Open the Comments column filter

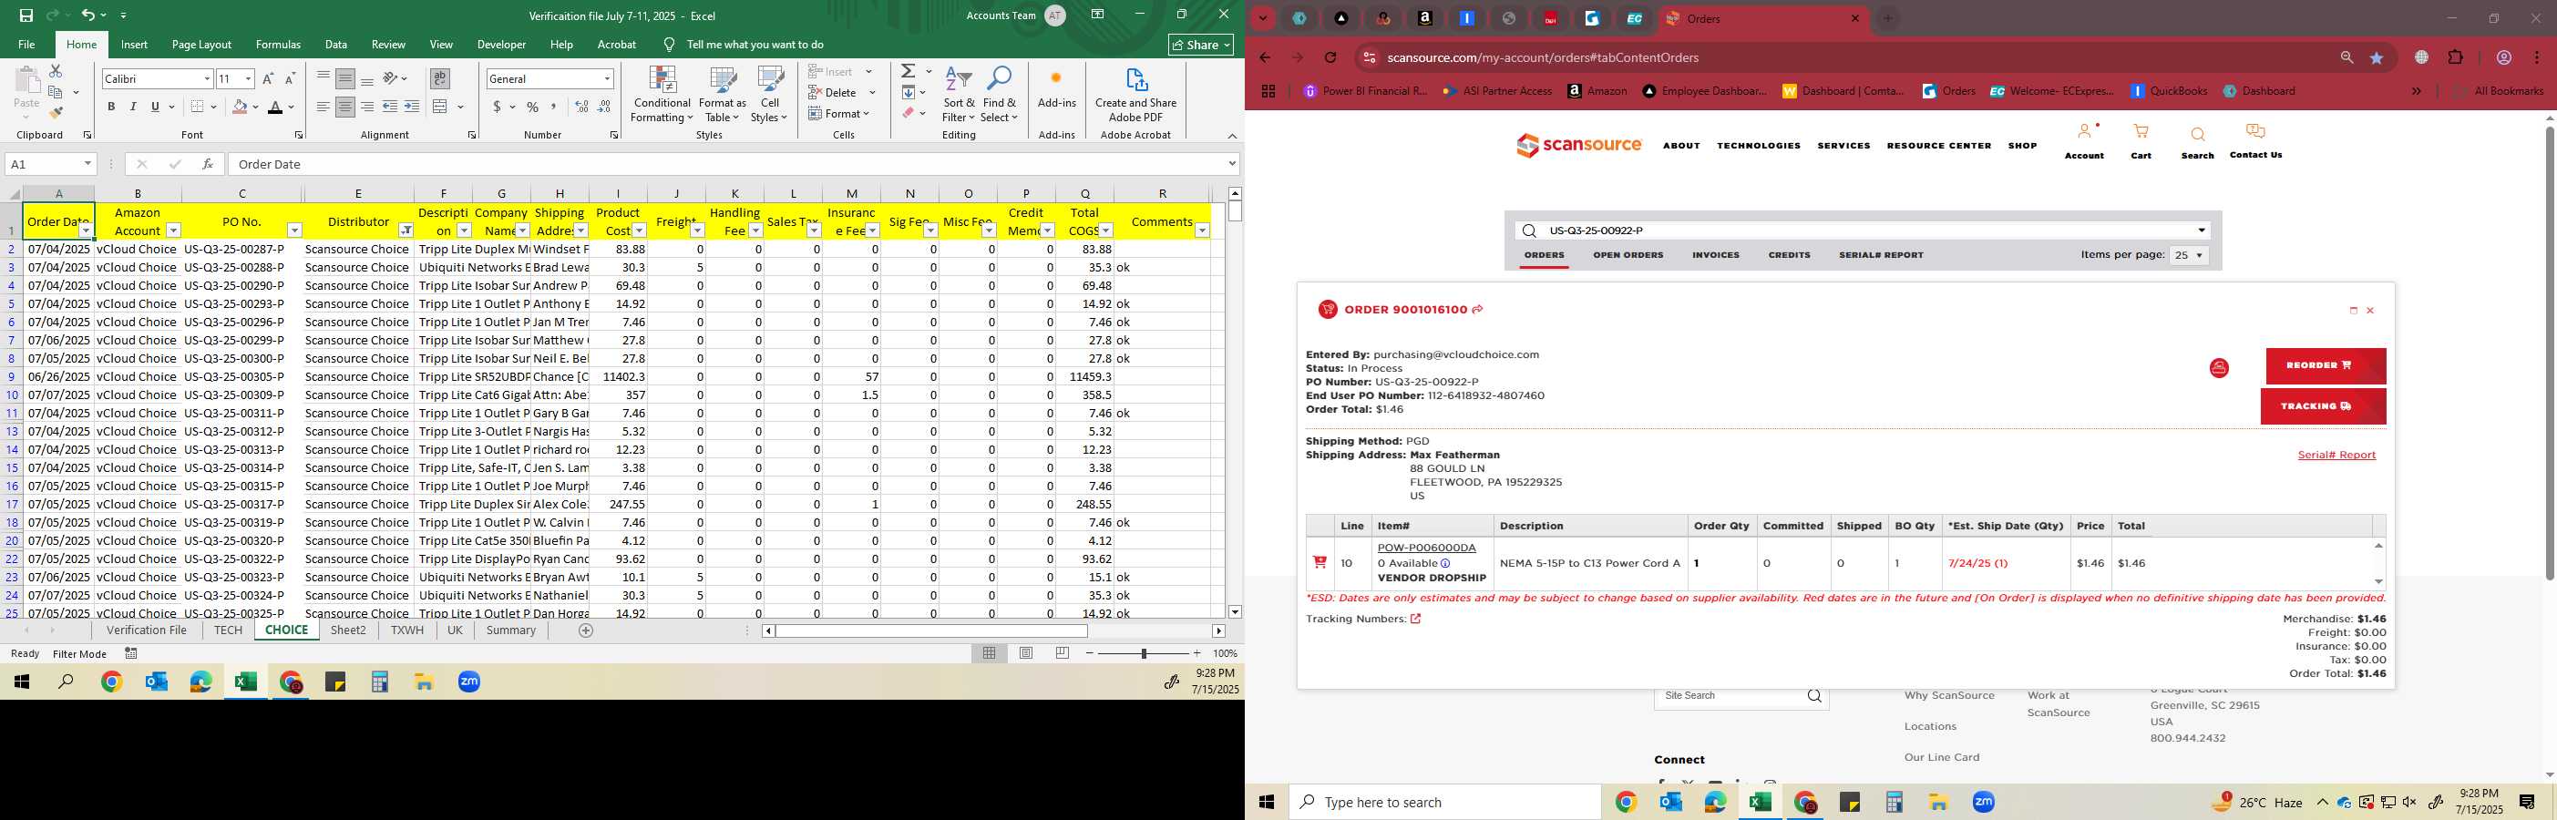click(x=1202, y=231)
